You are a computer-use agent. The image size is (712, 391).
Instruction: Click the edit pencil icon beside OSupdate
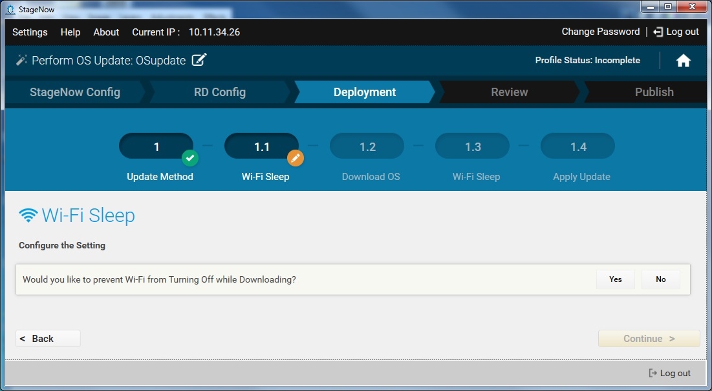(199, 60)
